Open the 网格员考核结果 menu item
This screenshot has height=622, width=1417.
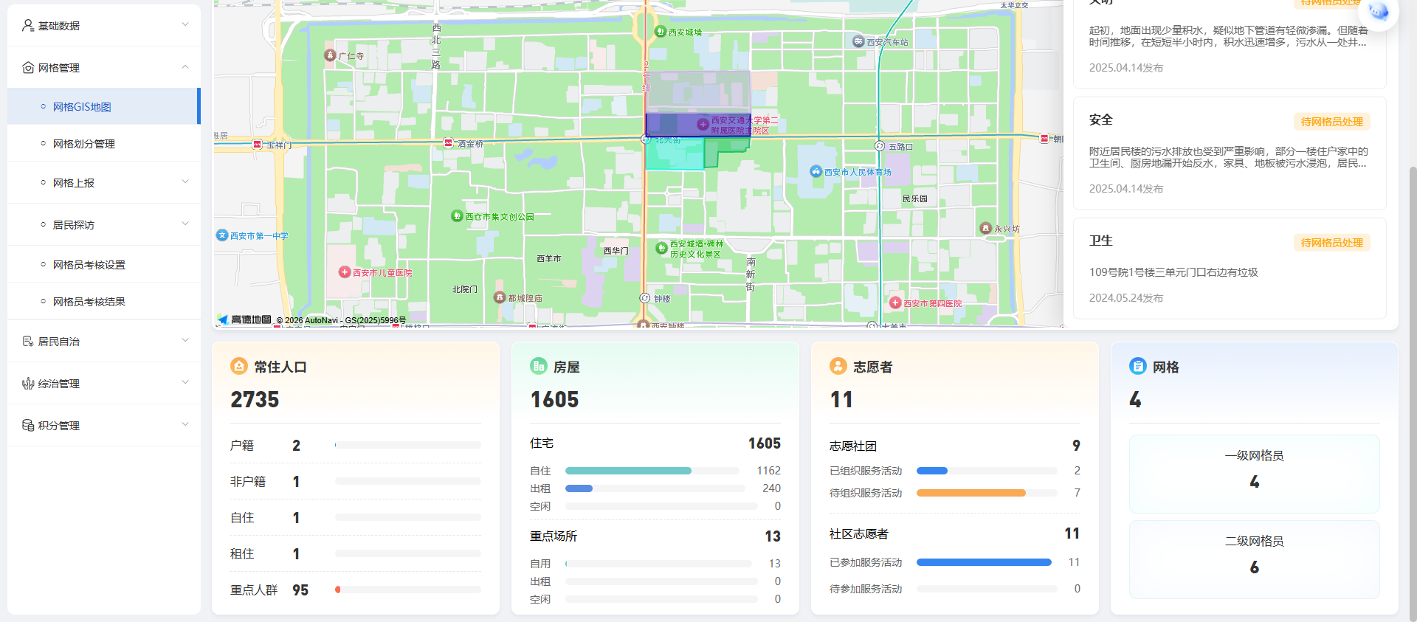pos(103,302)
